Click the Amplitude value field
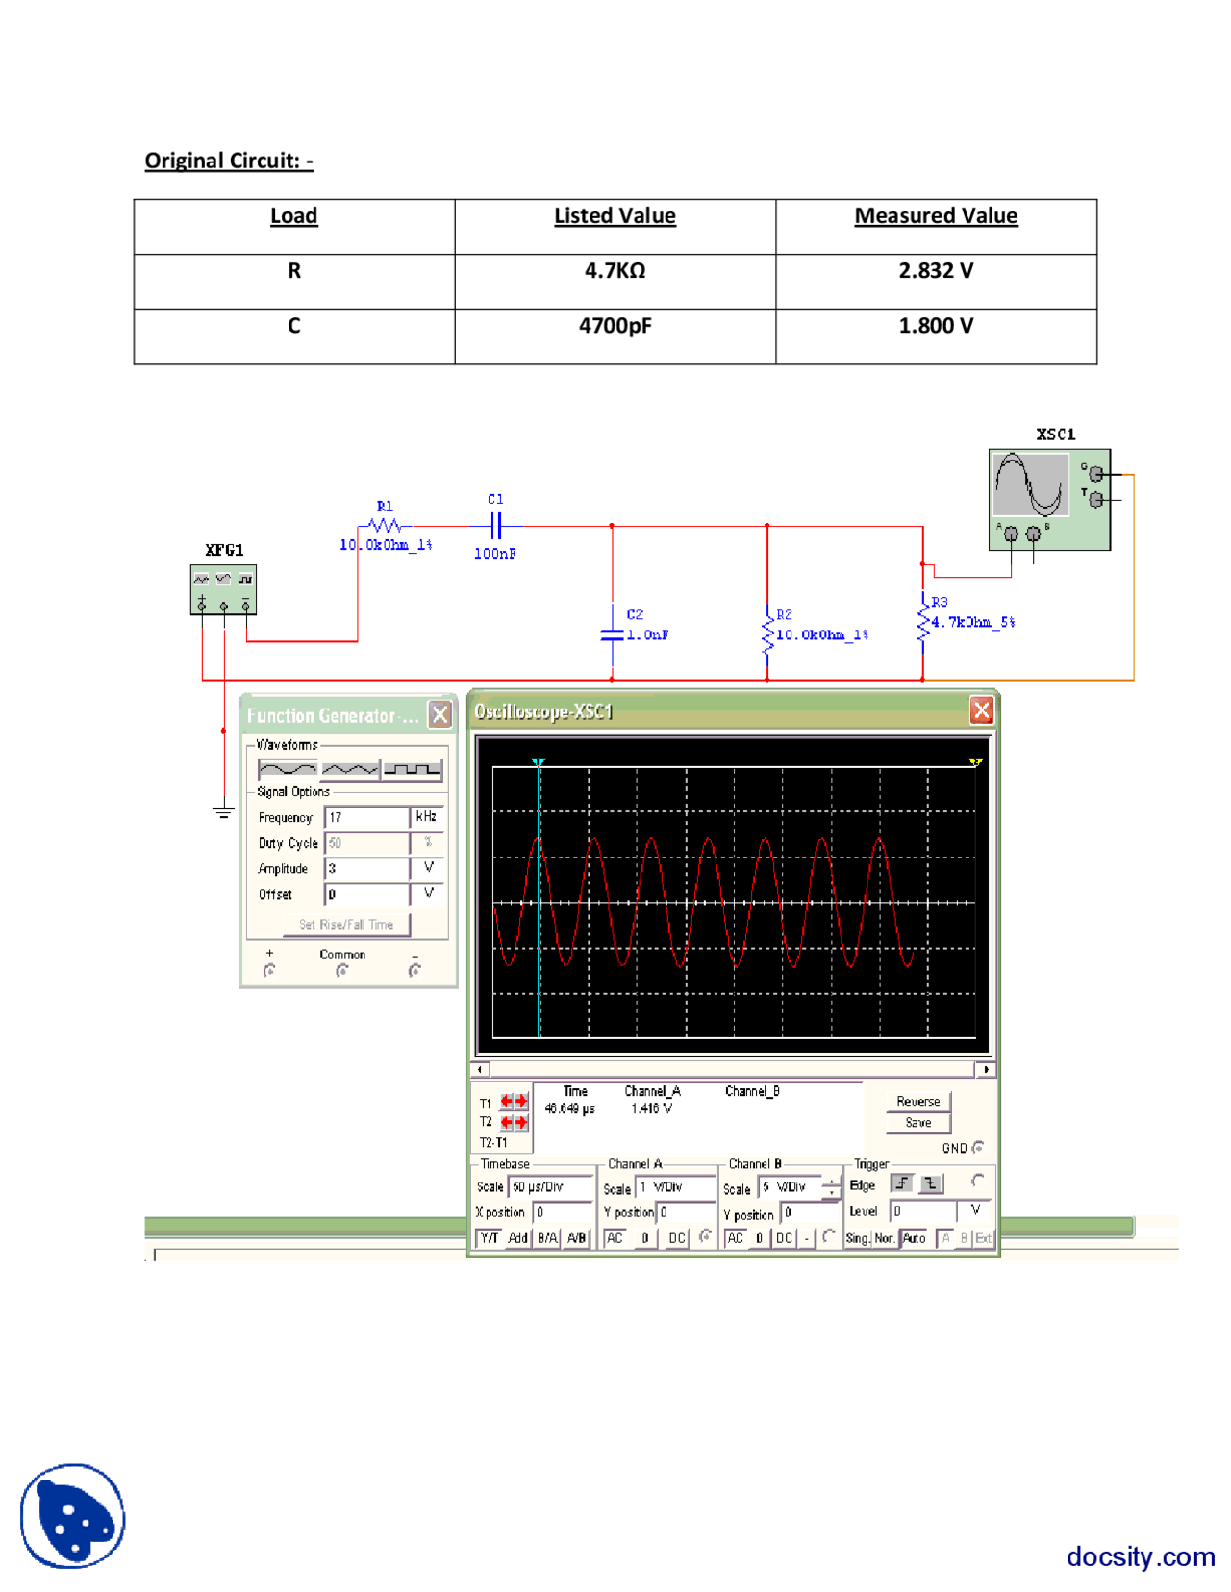This screenshot has width=1231, height=1592. tap(366, 868)
